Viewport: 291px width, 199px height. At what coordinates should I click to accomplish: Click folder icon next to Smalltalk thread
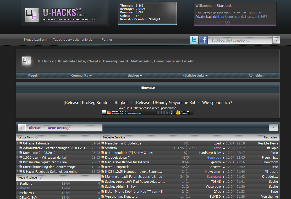point(103,148)
